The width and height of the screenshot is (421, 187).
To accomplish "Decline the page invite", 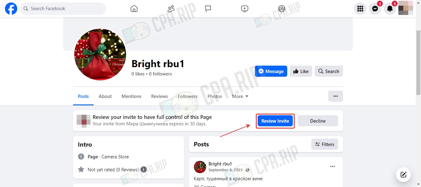I will click(318, 121).
